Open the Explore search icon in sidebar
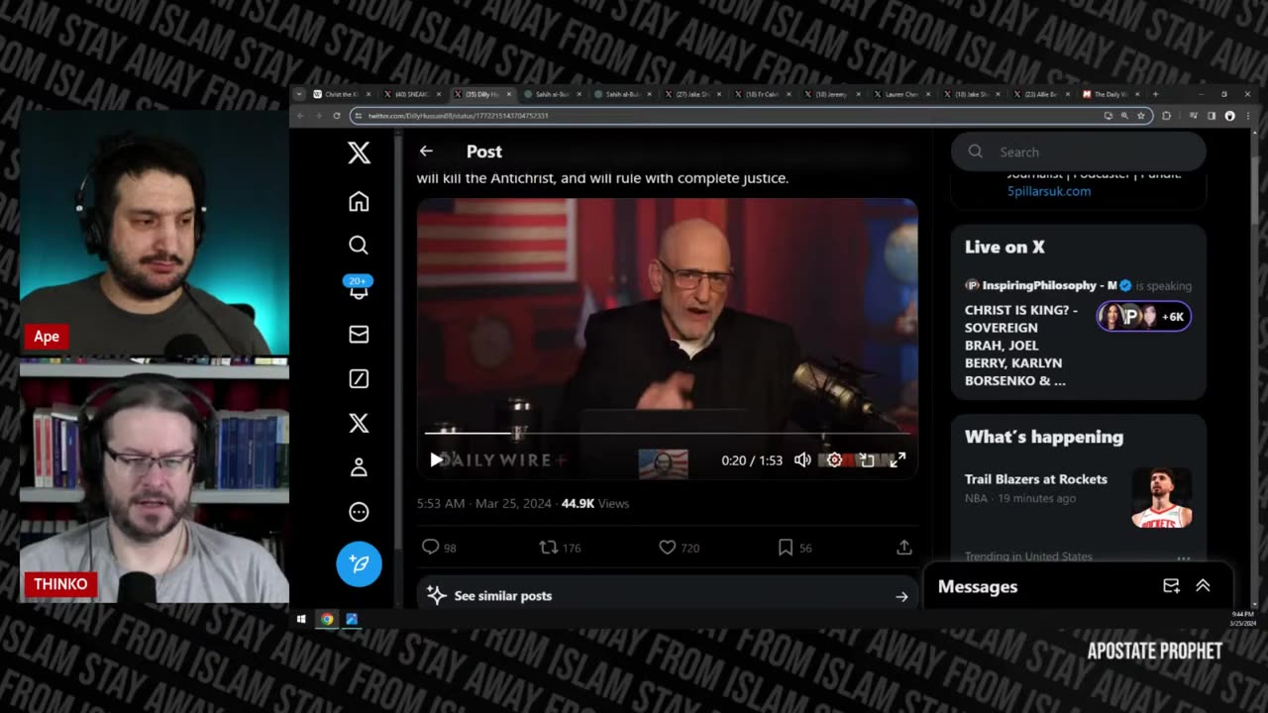 (359, 245)
